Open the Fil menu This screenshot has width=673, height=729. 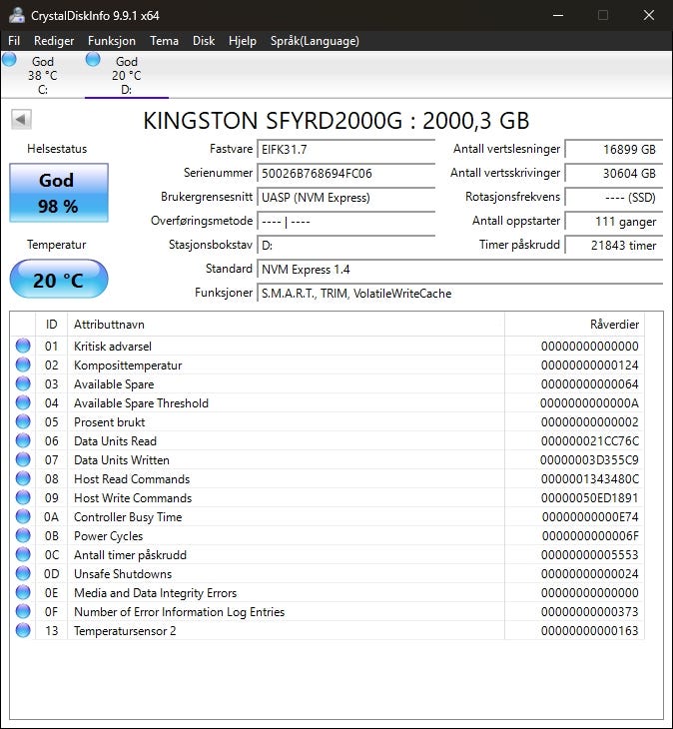(14, 41)
